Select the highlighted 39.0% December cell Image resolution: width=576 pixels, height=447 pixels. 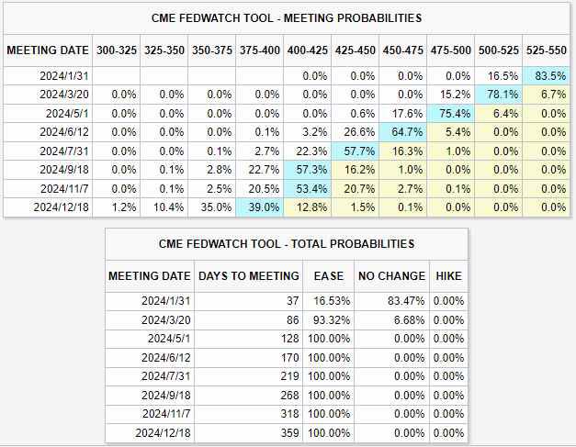[x=261, y=207]
